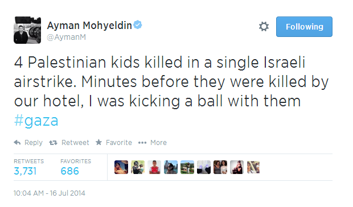Click the Reply arrow icon
Screen dimensions: 353x207
[17, 143]
